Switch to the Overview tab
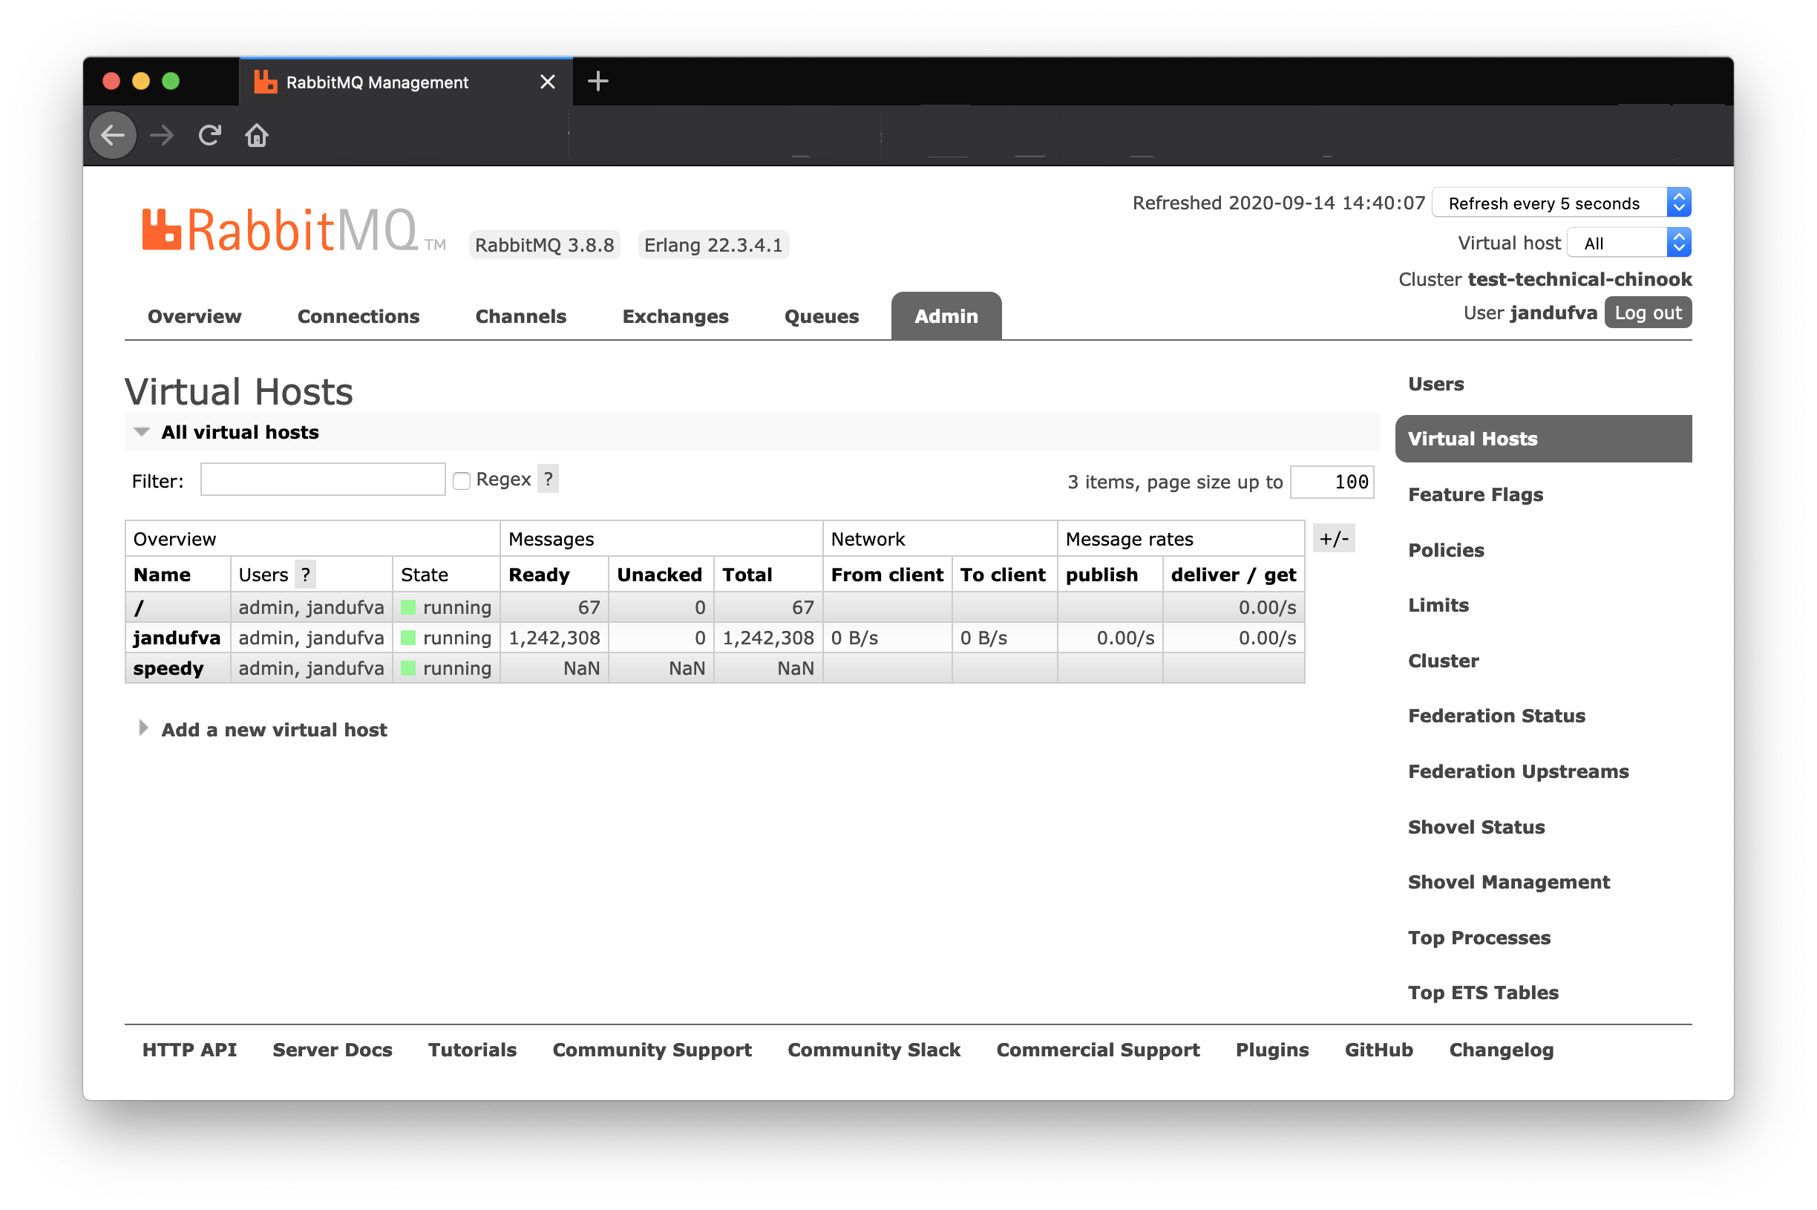Image resolution: width=1817 pixels, height=1210 pixels. [x=194, y=316]
